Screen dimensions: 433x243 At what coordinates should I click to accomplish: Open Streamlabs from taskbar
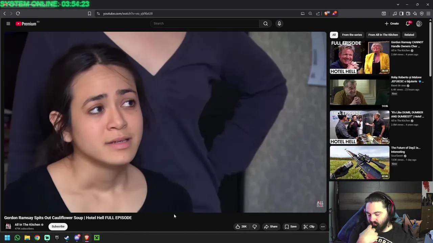[x=47, y=238]
